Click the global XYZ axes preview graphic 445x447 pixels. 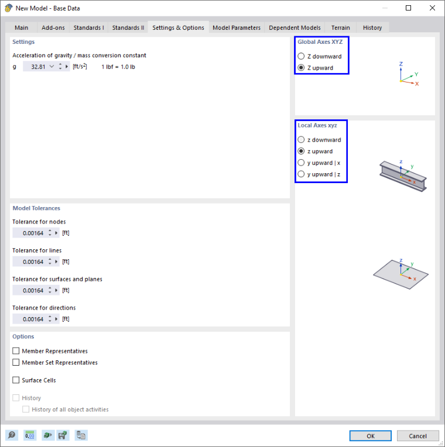pos(409,74)
